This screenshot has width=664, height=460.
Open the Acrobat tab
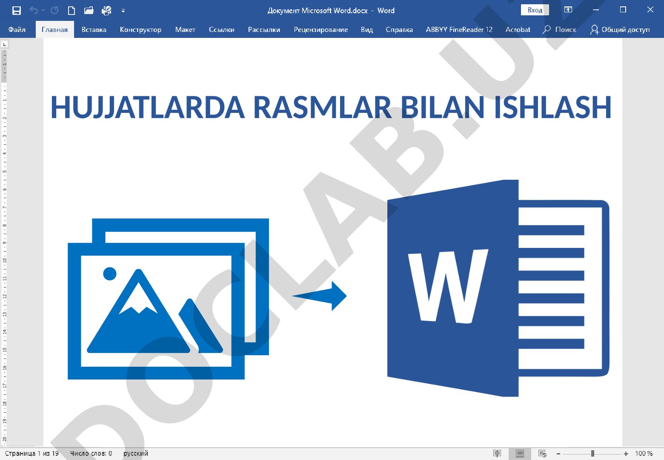[x=518, y=29]
